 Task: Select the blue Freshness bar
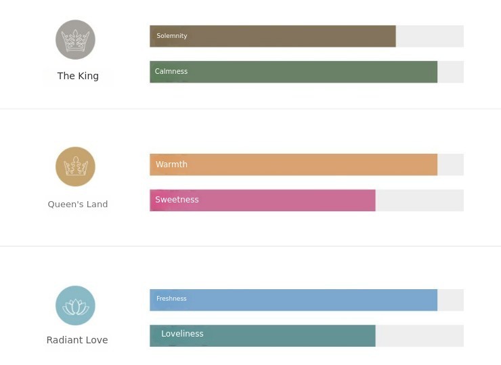click(x=293, y=300)
